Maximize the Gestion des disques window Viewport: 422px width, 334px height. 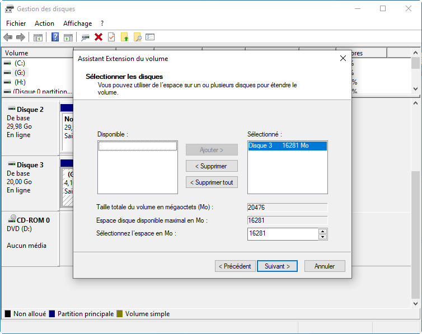383,8
